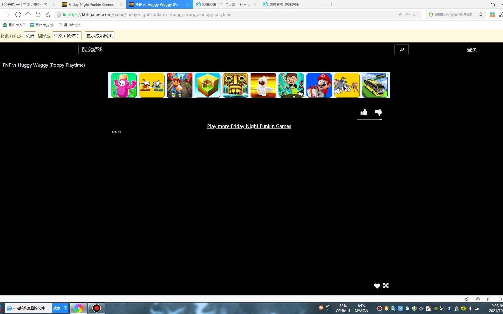Open the yellow bus game ad thumbnail
Screen dimensions: 503x314
click(x=375, y=85)
